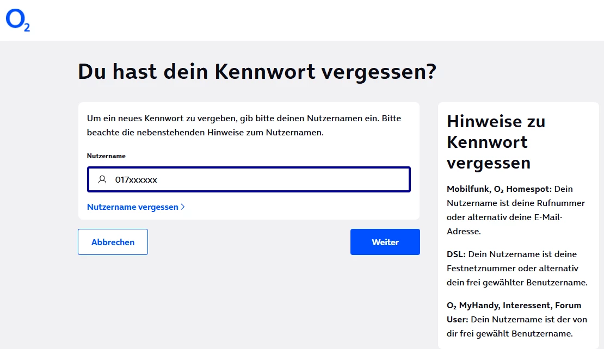Screen dimensions: 604x349
Task: Click the heading Du hast dein Kennwort vergessen?
Action: pos(257,72)
